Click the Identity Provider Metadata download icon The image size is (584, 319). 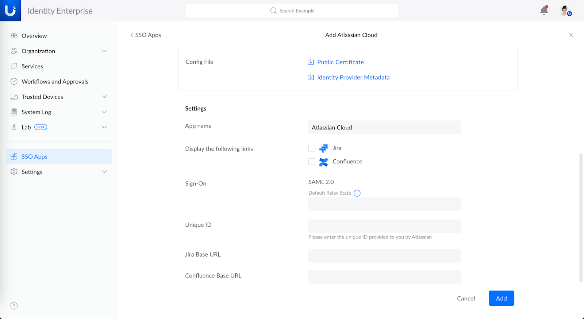pyautogui.click(x=311, y=77)
